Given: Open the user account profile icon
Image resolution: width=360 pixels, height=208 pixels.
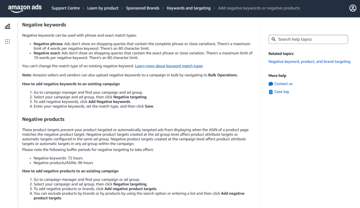Looking at the screenshot, I should click(353, 8).
